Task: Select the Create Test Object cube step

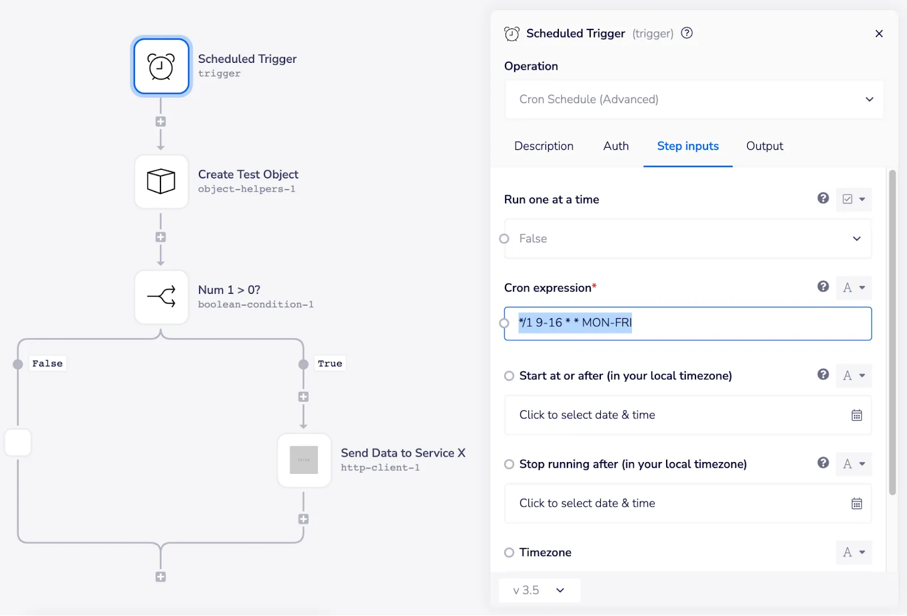Action: (162, 182)
